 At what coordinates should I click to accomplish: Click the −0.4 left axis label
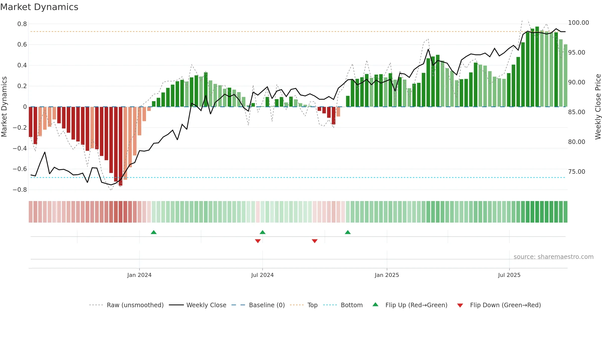click(20, 148)
